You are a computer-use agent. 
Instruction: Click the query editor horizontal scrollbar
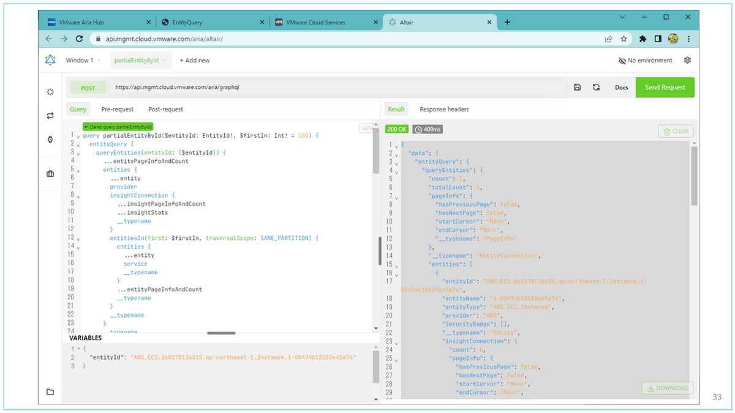click(x=221, y=333)
